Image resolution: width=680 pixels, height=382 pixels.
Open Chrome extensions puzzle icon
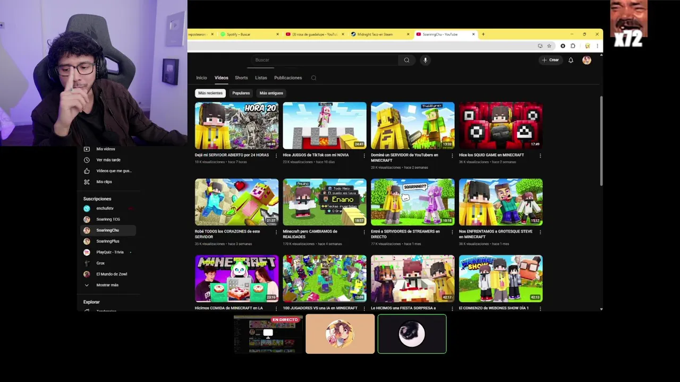[573, 46]
